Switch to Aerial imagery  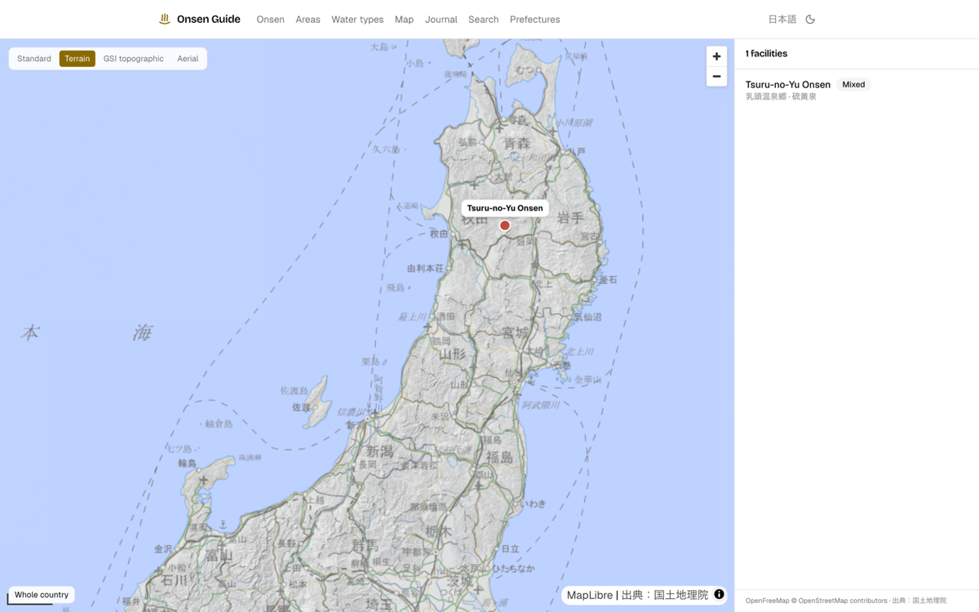[188, 59]
